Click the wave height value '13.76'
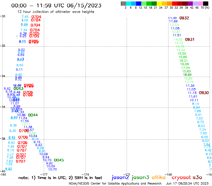This screenshot has width=212, height=186. tap(189, 82)
